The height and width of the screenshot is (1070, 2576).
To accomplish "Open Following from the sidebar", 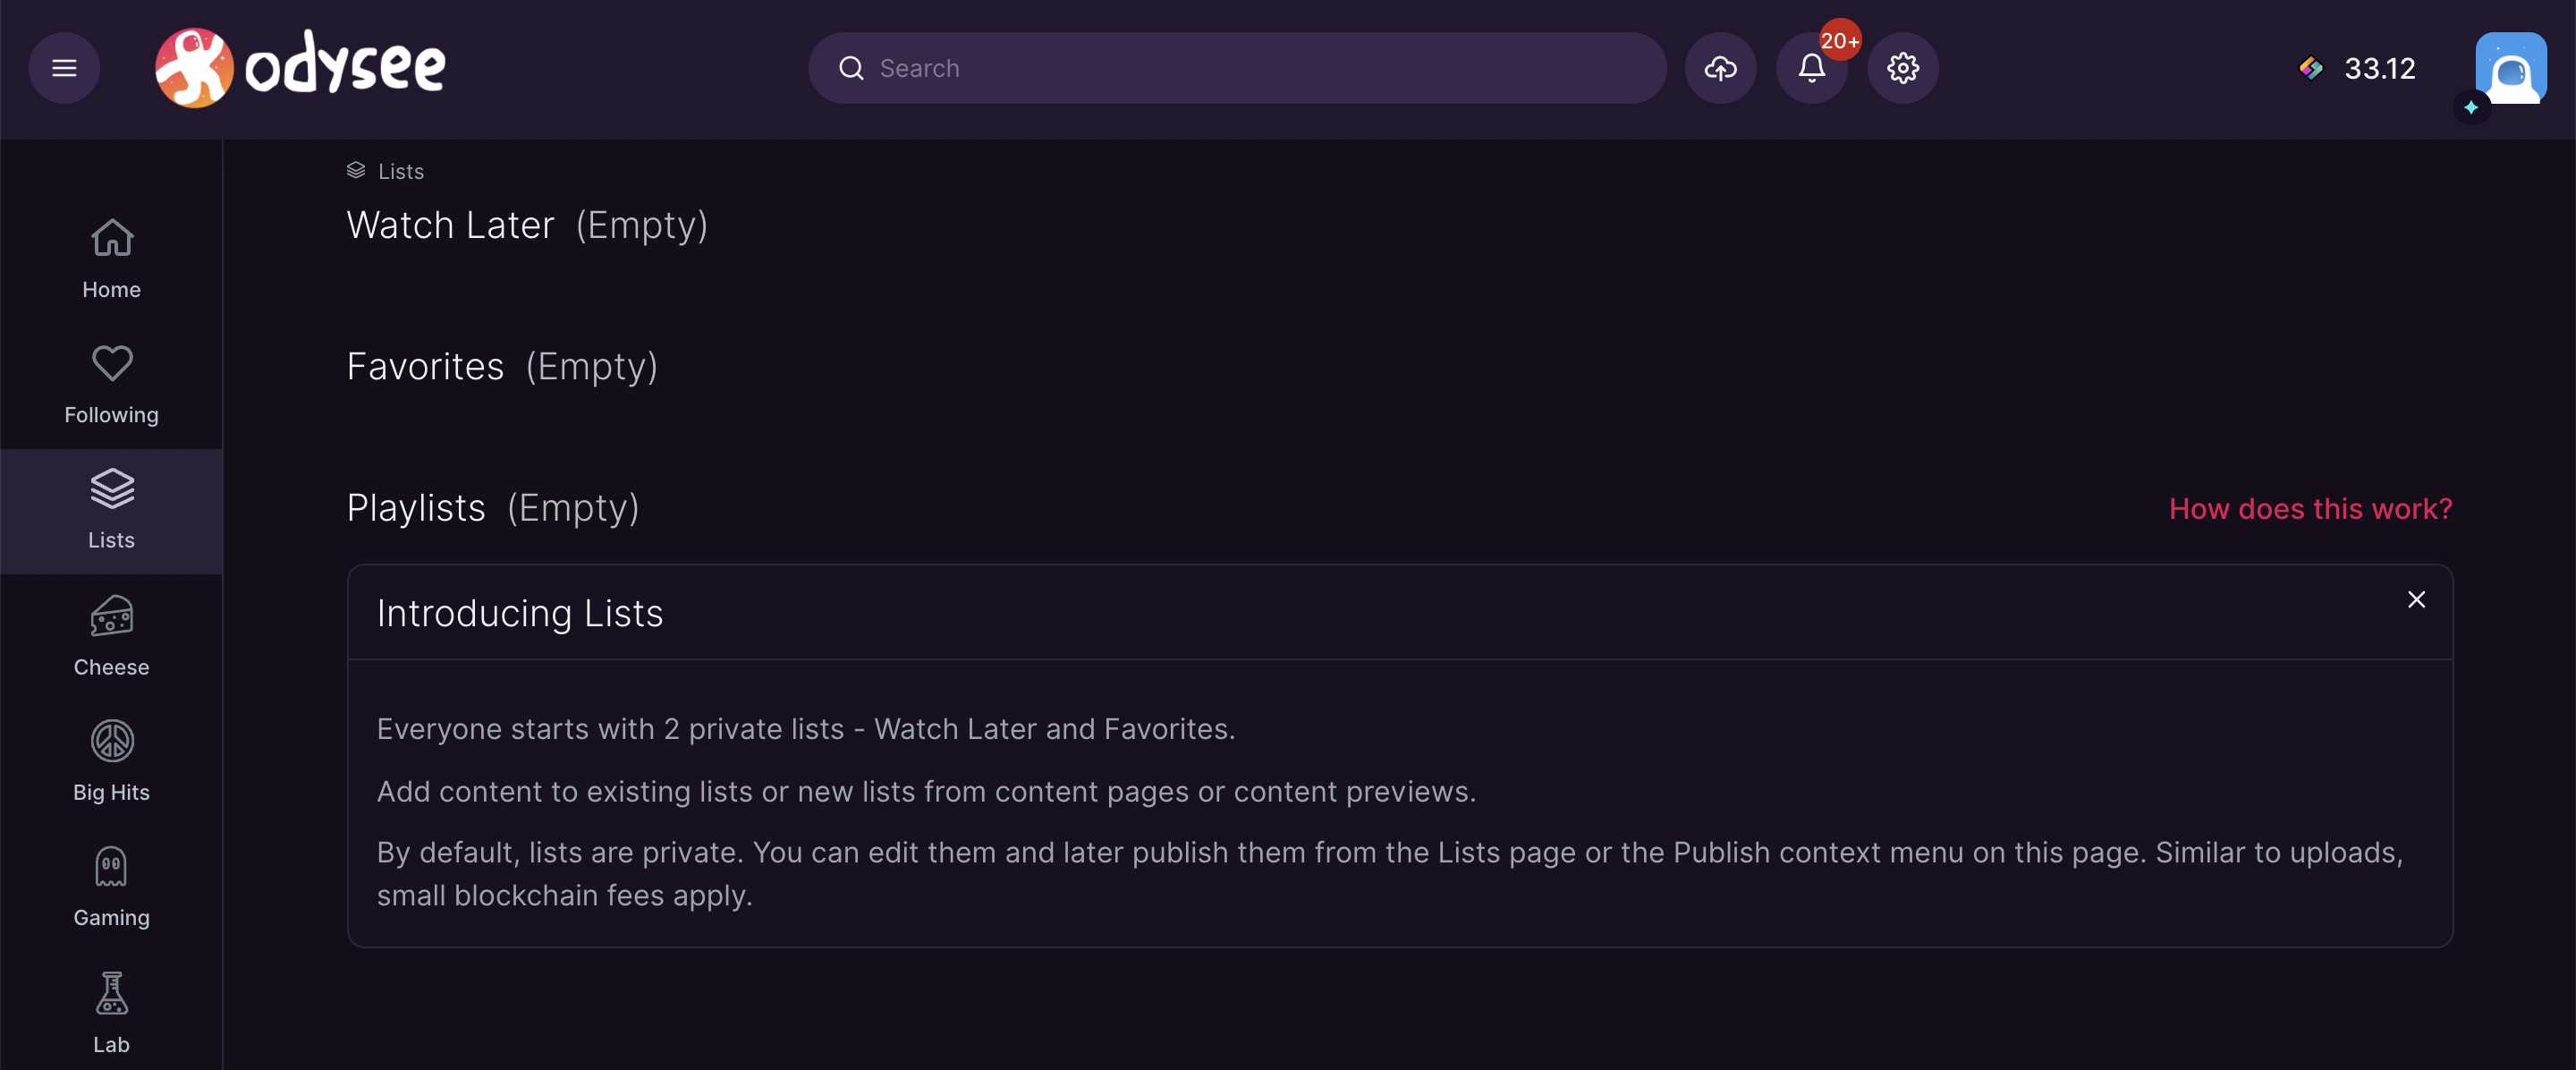I will pyautogui.click(x=111, y=385).
